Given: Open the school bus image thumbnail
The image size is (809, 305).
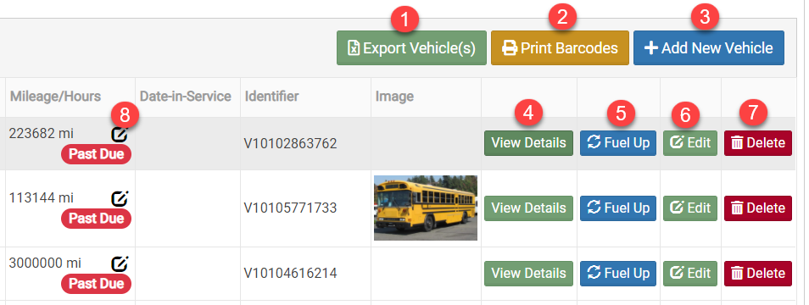Looking at the screenshot, I should (x=426, y=208).
